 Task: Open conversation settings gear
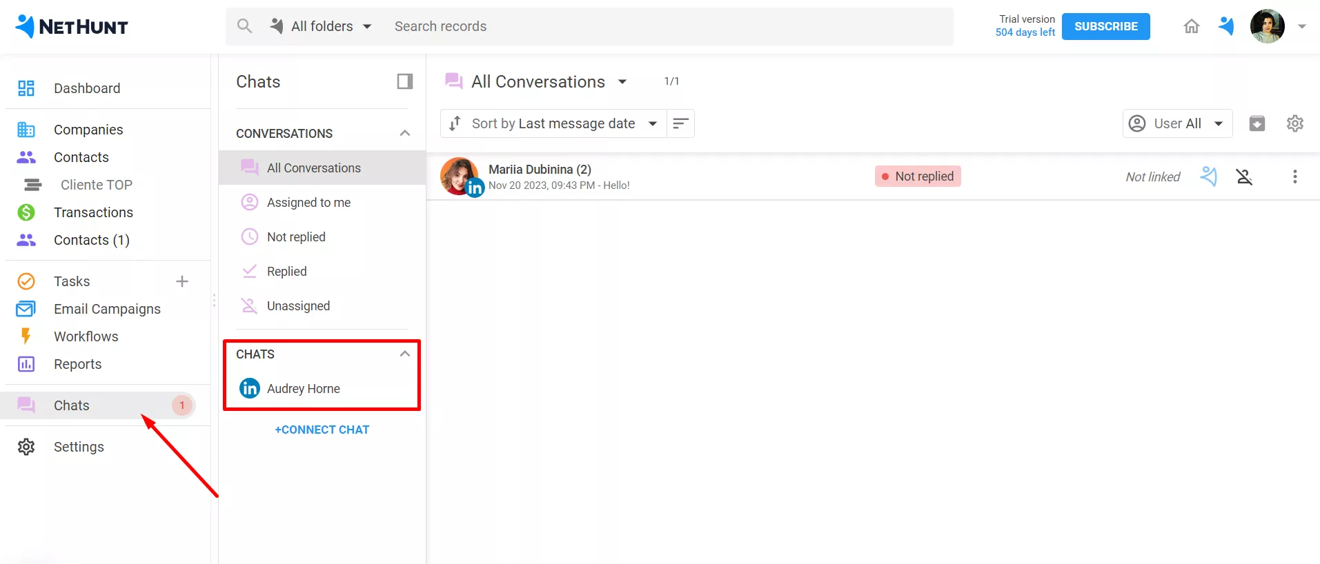pyautogui.click(x=1295, y=123)
